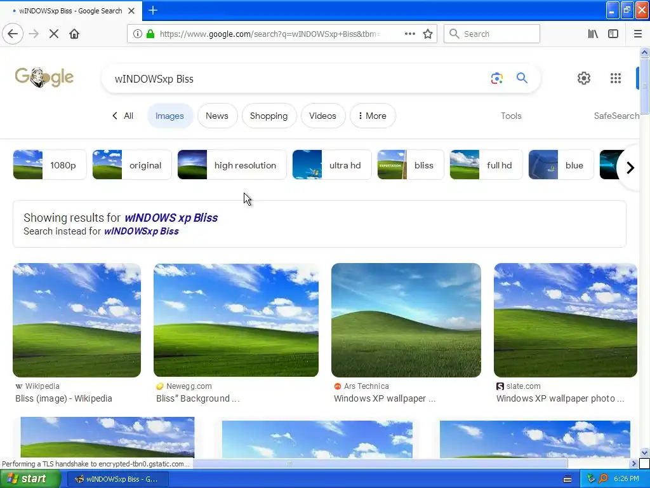Image resolution: width=650 pixels, height=488 pixels.
Task: Stop loading the page
Action: (54, 34)
